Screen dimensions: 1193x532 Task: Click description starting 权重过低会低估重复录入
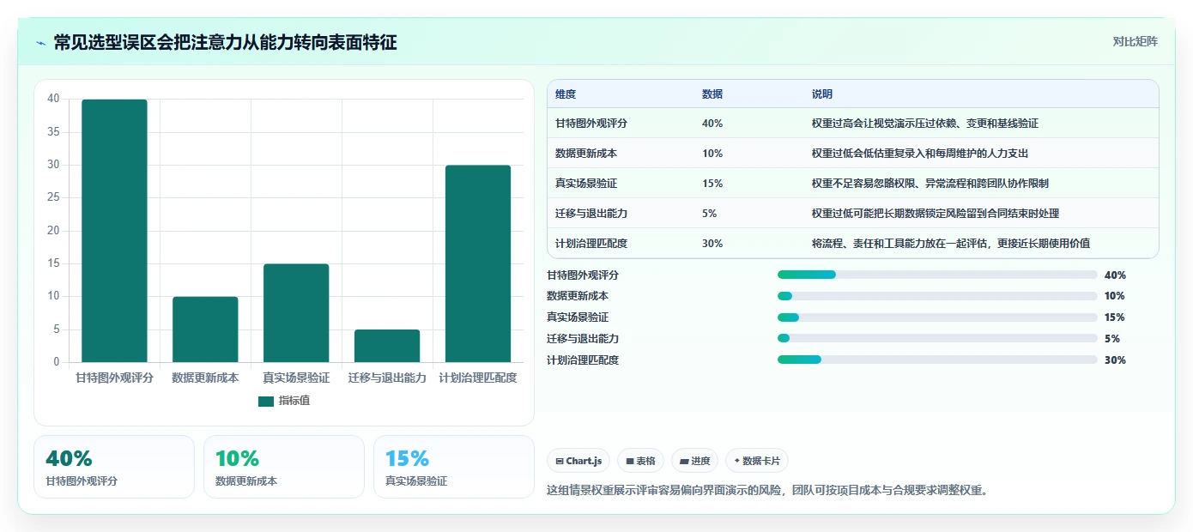[920, 154]
